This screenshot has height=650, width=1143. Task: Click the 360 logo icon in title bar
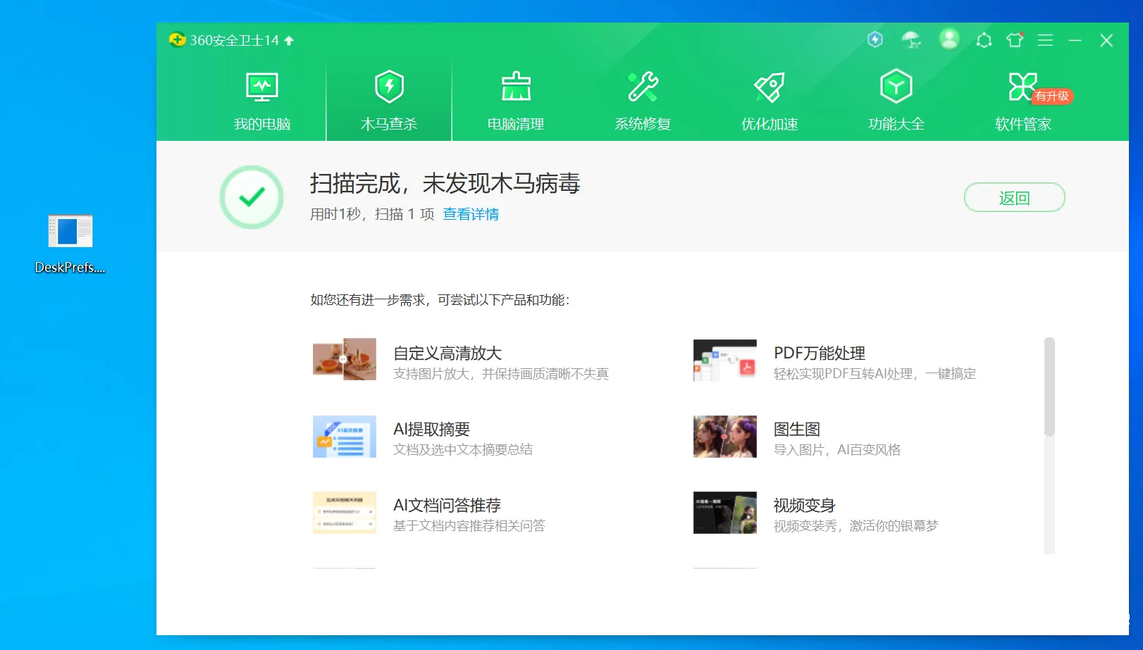(x=177, y=40)
